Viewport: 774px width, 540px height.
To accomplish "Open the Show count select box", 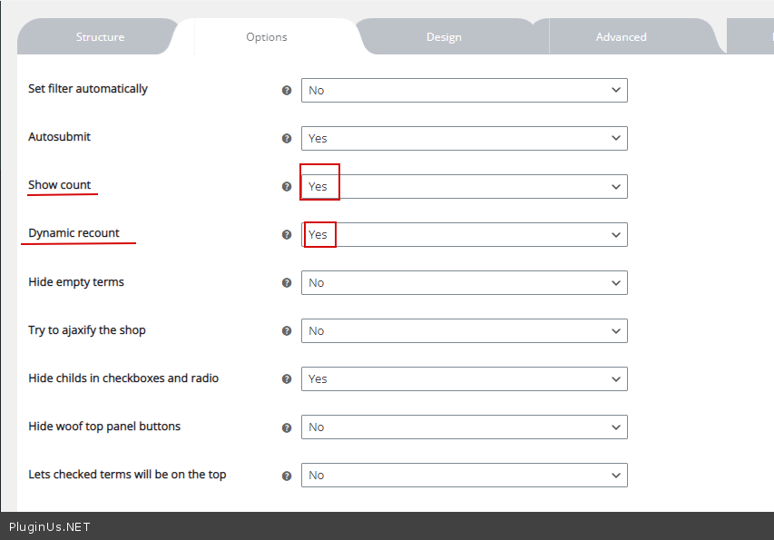I will [464, 187].
